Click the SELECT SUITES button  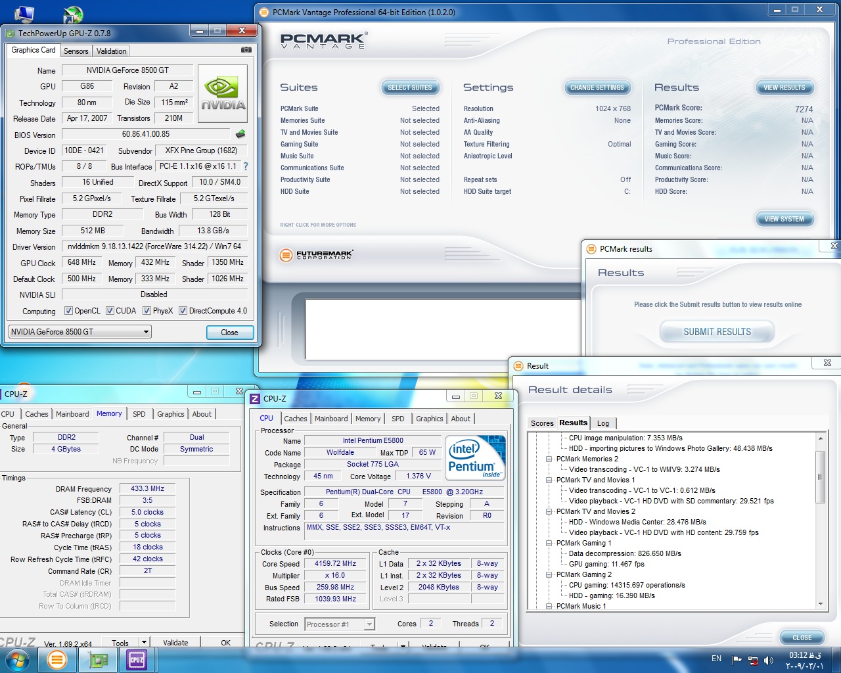click(410, 87)
